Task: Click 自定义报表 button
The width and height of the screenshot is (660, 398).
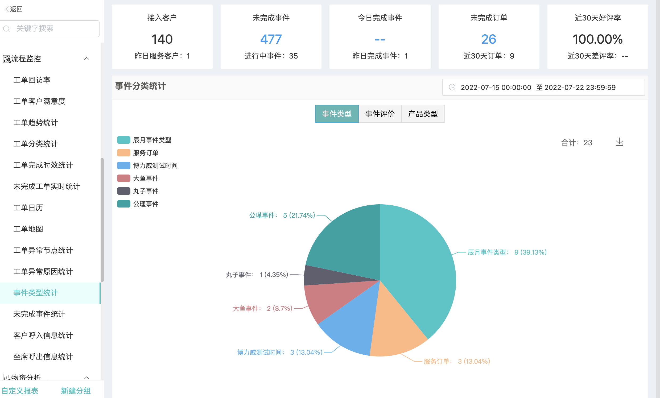Action: click(x=20, y=391)
